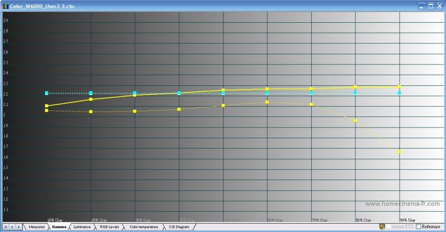Click the colour bars app icon in title bar

[x=6, y=6]
